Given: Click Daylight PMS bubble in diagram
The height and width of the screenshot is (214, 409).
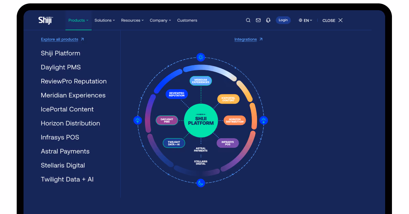Looking at the screenshot, I should [167, 120].
